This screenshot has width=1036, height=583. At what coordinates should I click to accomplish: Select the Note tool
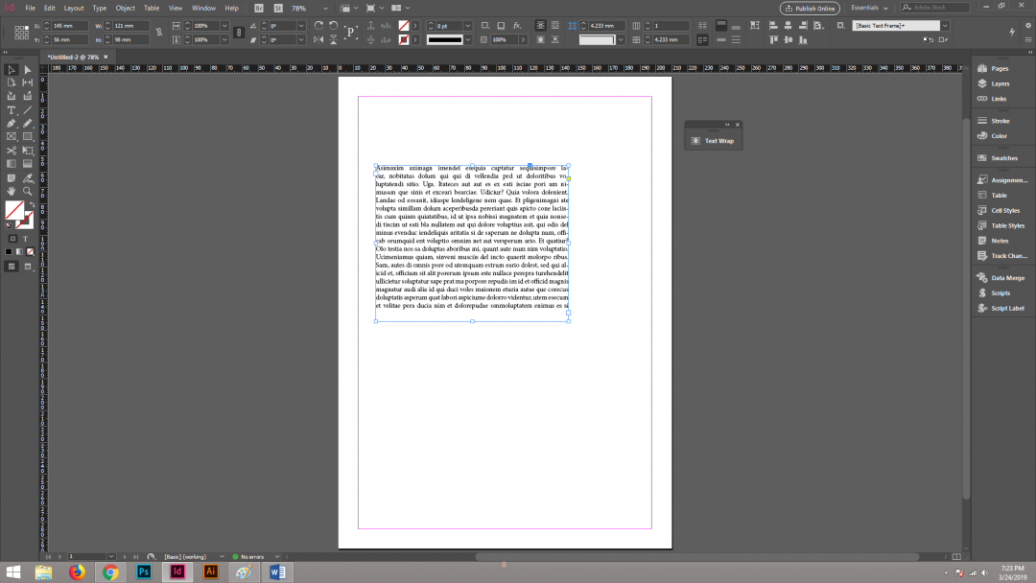pos(12,178)
